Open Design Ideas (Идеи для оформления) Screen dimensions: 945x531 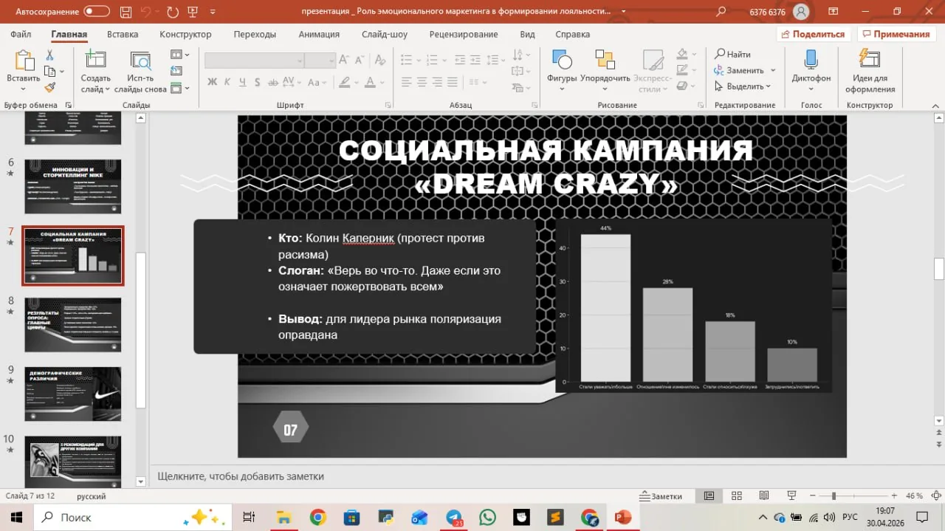[870, 61]
